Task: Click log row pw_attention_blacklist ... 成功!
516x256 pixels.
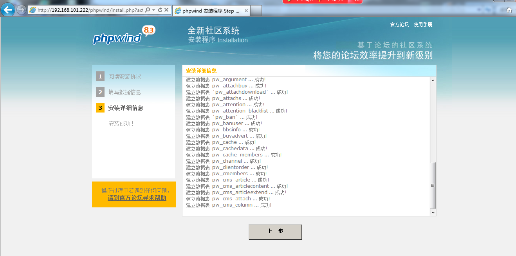Action: (236, 111)
